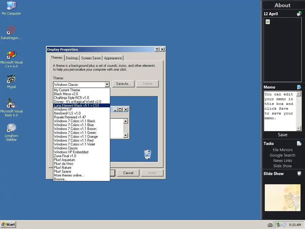Select Black Mesa v2.0 theme
The width and height of the screenshot is (305, 229).
tap(82, 94)
